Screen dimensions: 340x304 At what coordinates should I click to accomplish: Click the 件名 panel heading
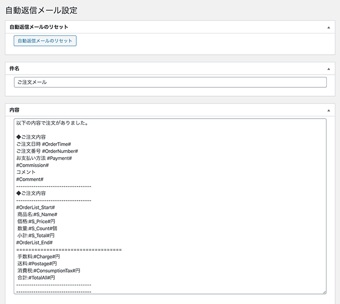(x=14, y=68)
